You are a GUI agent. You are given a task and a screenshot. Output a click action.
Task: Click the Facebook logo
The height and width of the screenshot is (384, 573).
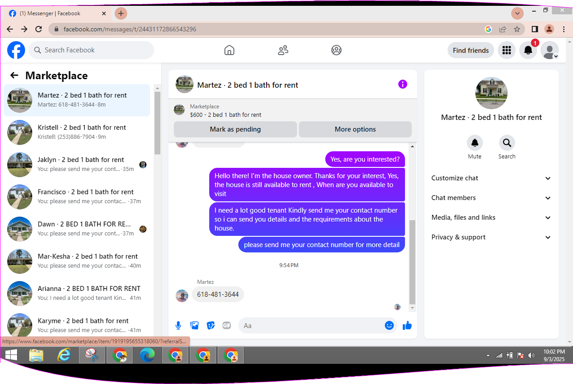click(16, 50)
